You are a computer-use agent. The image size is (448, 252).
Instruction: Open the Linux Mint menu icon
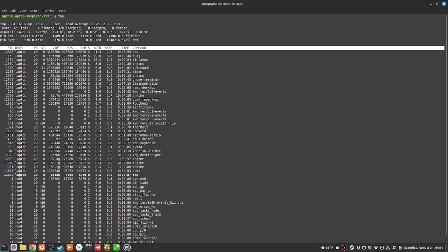(127, 247)
